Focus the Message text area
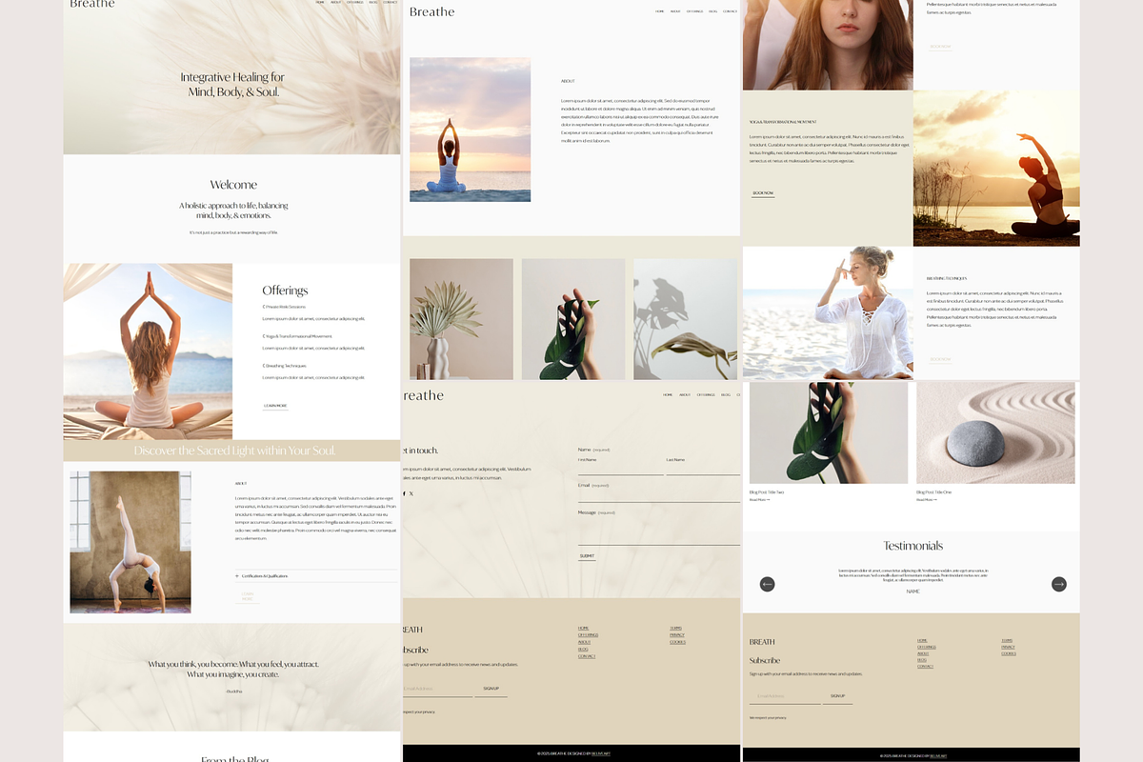This screenshot has height=762, width=1143. 659,531
